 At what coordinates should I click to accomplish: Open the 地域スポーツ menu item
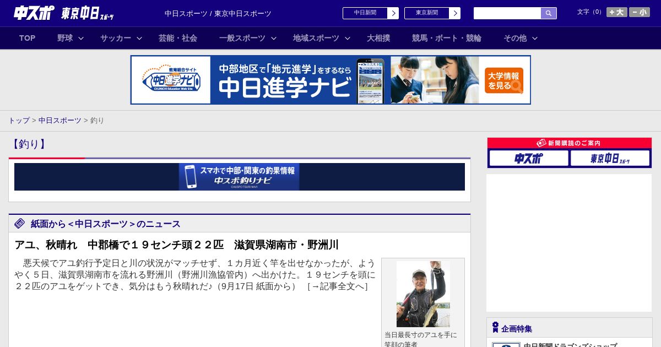point(316,38)
